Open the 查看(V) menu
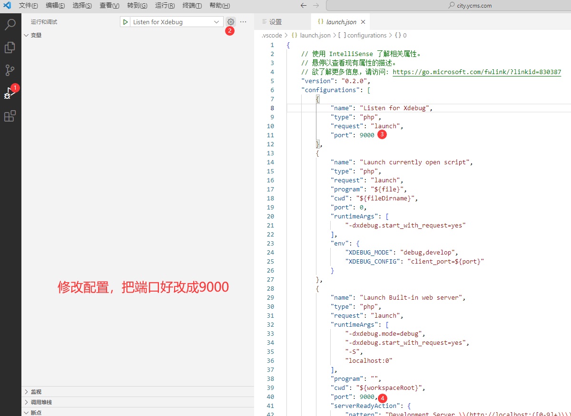 coord(109,6)
